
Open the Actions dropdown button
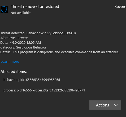tap(105, 105)
